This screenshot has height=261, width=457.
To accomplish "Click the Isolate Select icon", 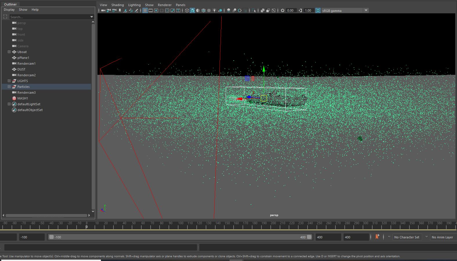I will click(254, 10).
